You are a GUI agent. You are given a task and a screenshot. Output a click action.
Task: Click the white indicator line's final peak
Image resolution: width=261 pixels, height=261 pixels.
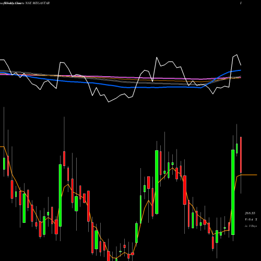(236, 55)
